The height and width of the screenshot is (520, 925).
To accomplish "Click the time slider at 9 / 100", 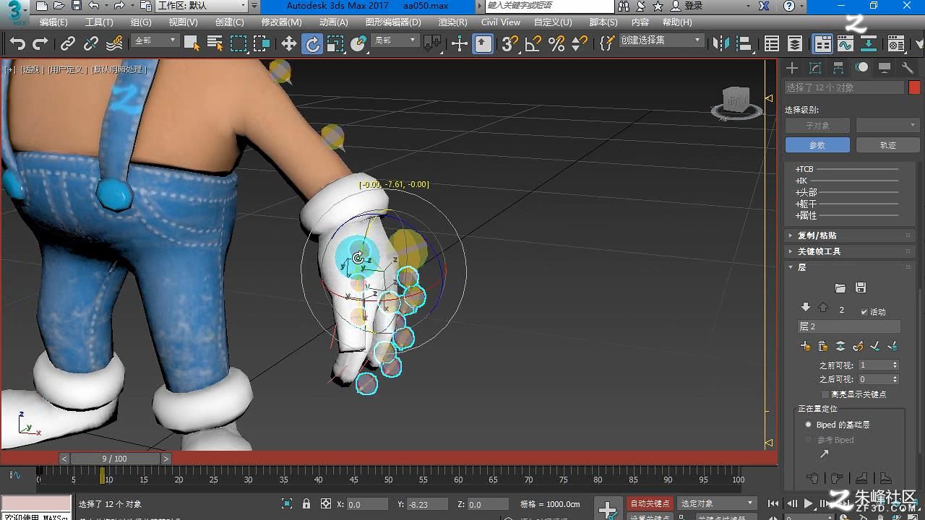I will pyautogui.click(x=114, y=459).
